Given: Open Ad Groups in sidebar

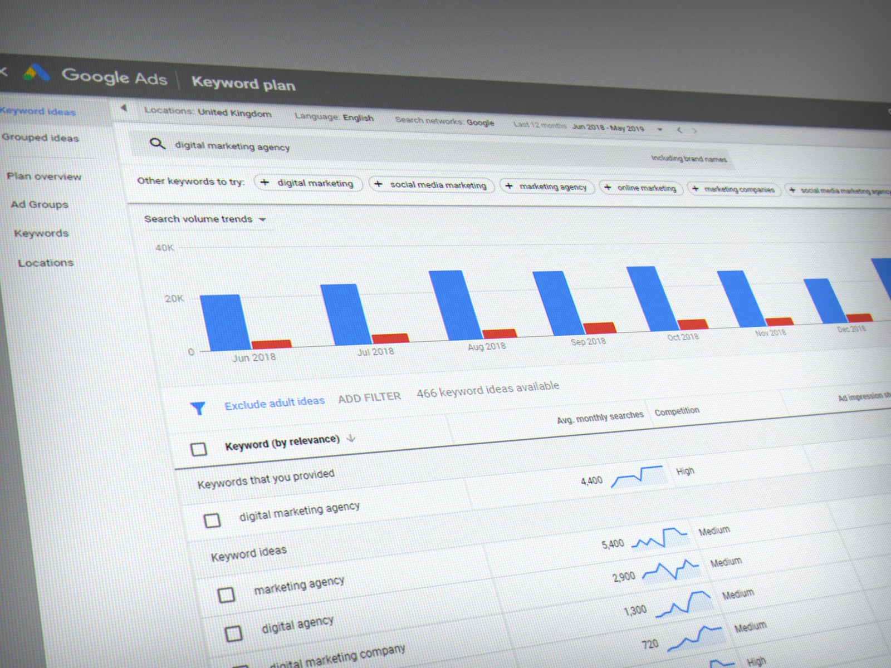Looking at the screenshot, I should (40, 204).
